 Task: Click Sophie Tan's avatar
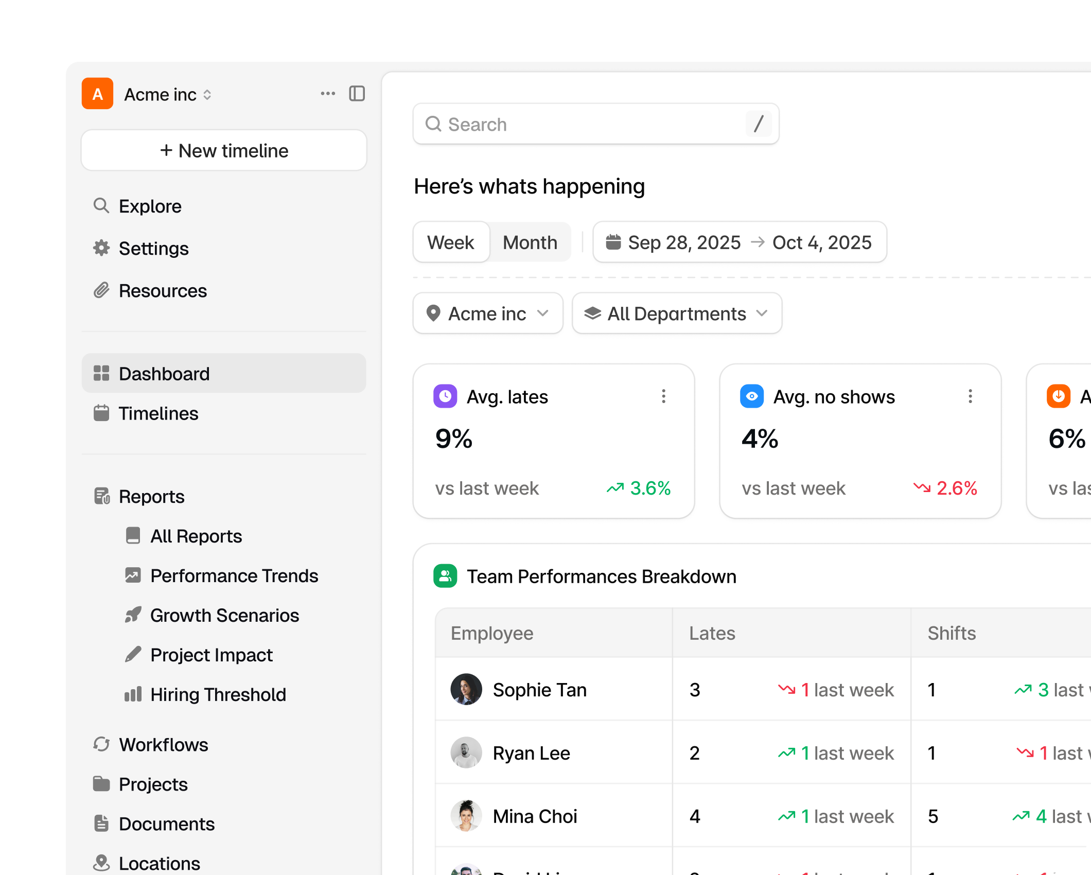466,689
